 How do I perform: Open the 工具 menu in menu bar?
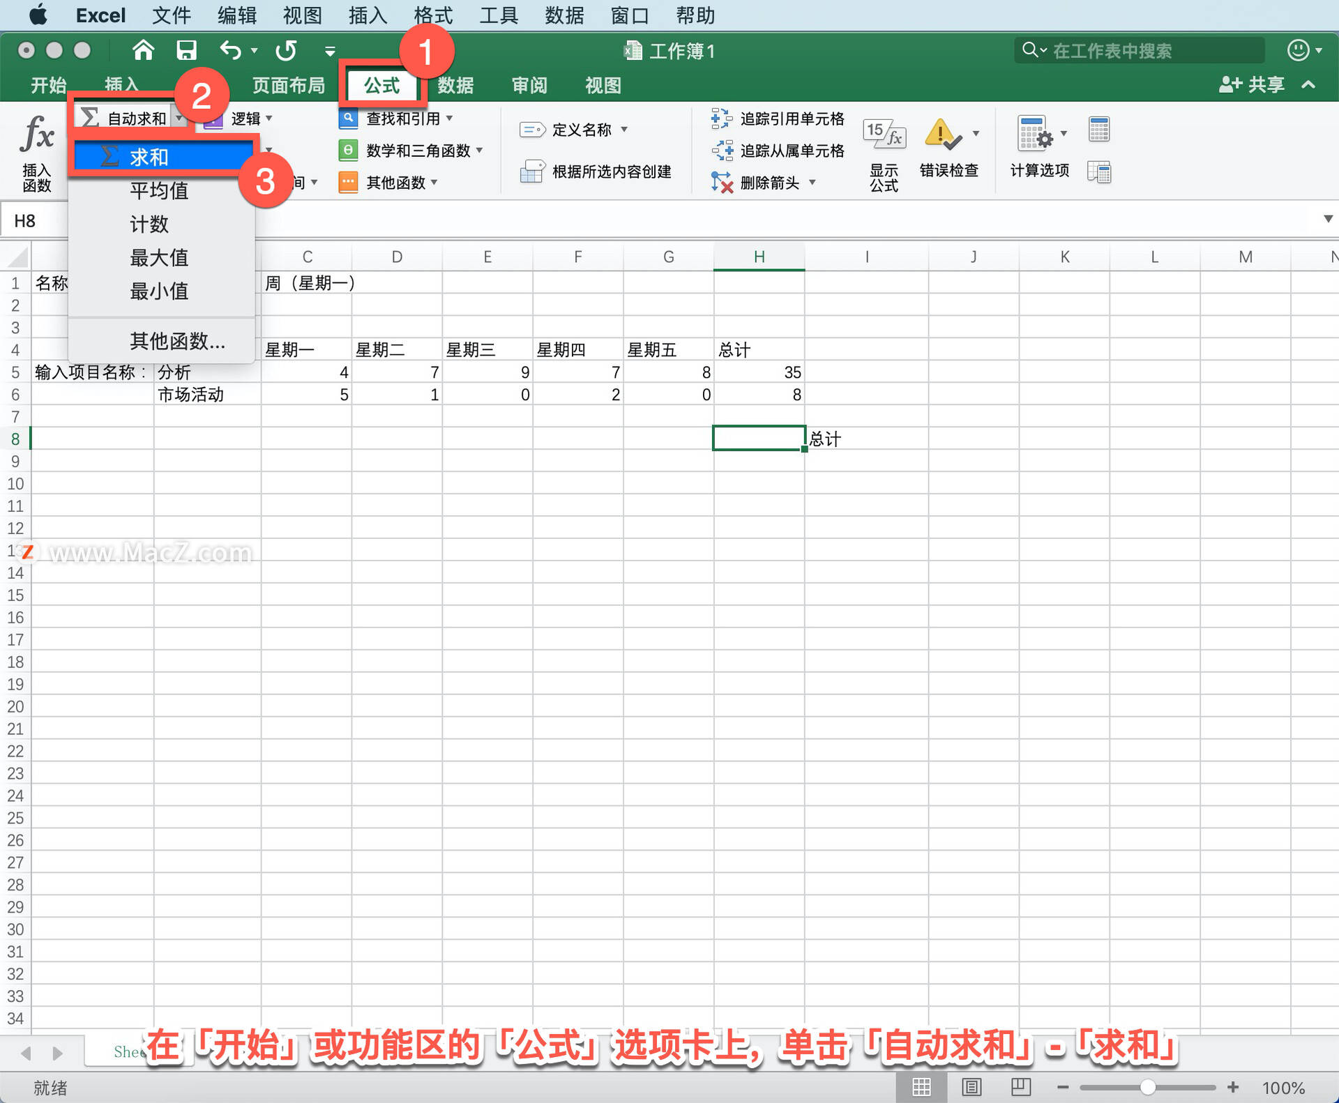(x=498, y=15)
